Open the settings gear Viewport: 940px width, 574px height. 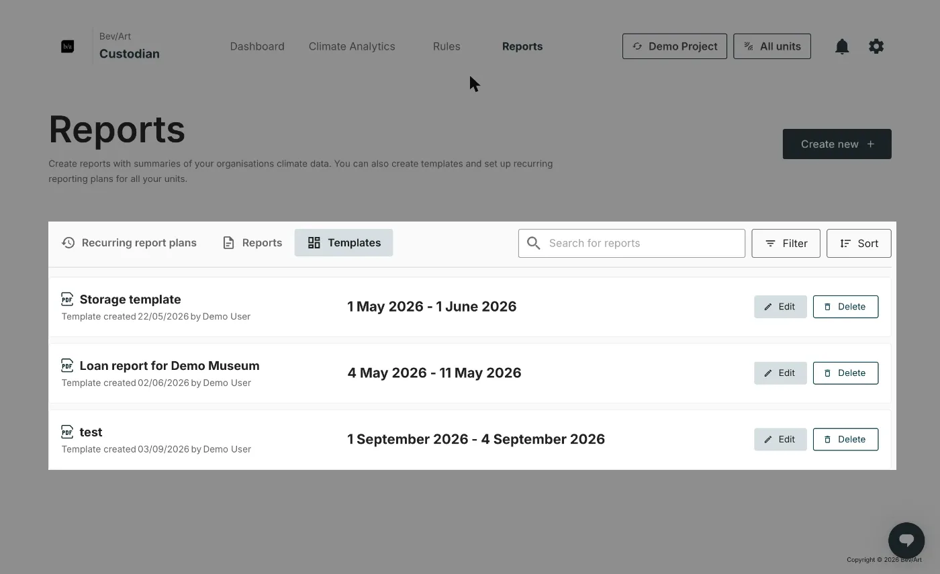(876, 46)
